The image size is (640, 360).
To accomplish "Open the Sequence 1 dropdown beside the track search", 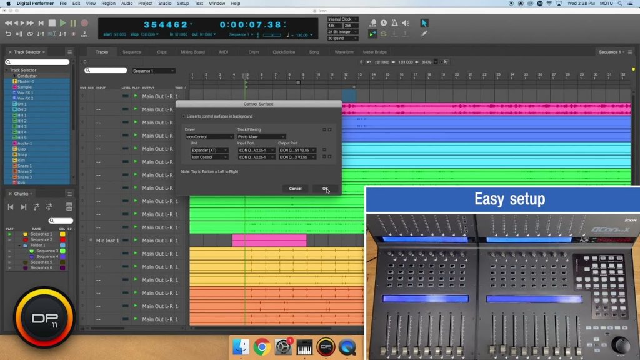I will [154, 71].
